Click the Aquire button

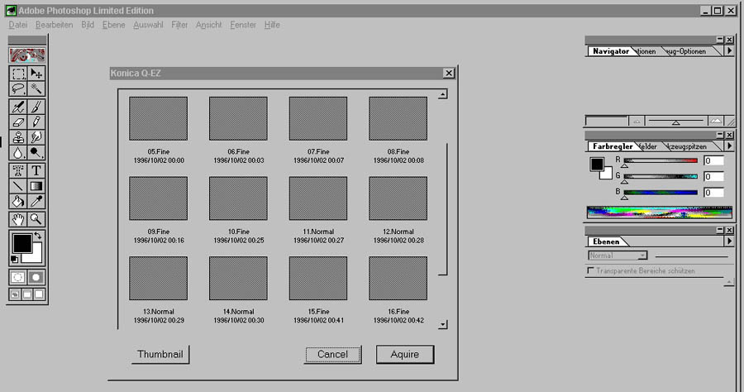(405, 355)
